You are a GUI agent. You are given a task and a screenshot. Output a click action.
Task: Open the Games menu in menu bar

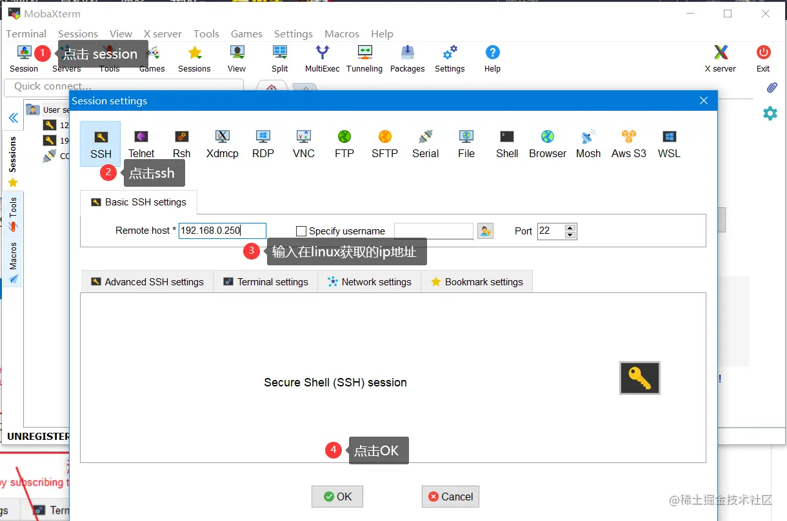click(246, 33)
